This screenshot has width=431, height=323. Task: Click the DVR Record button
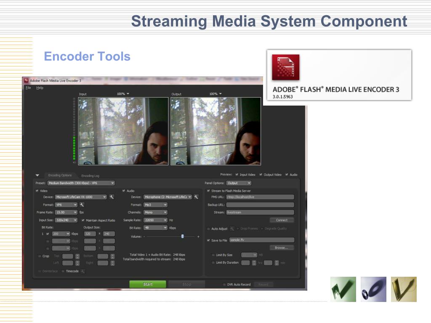pos(263,285)
